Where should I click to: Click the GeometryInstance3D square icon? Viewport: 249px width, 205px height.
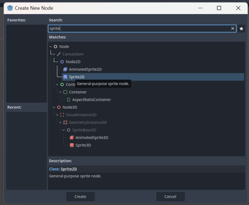pyautogui.click(x=65, y=123)
